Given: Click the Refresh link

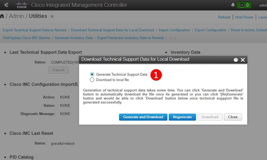Looking at the screenshot, I should point(224,17).
